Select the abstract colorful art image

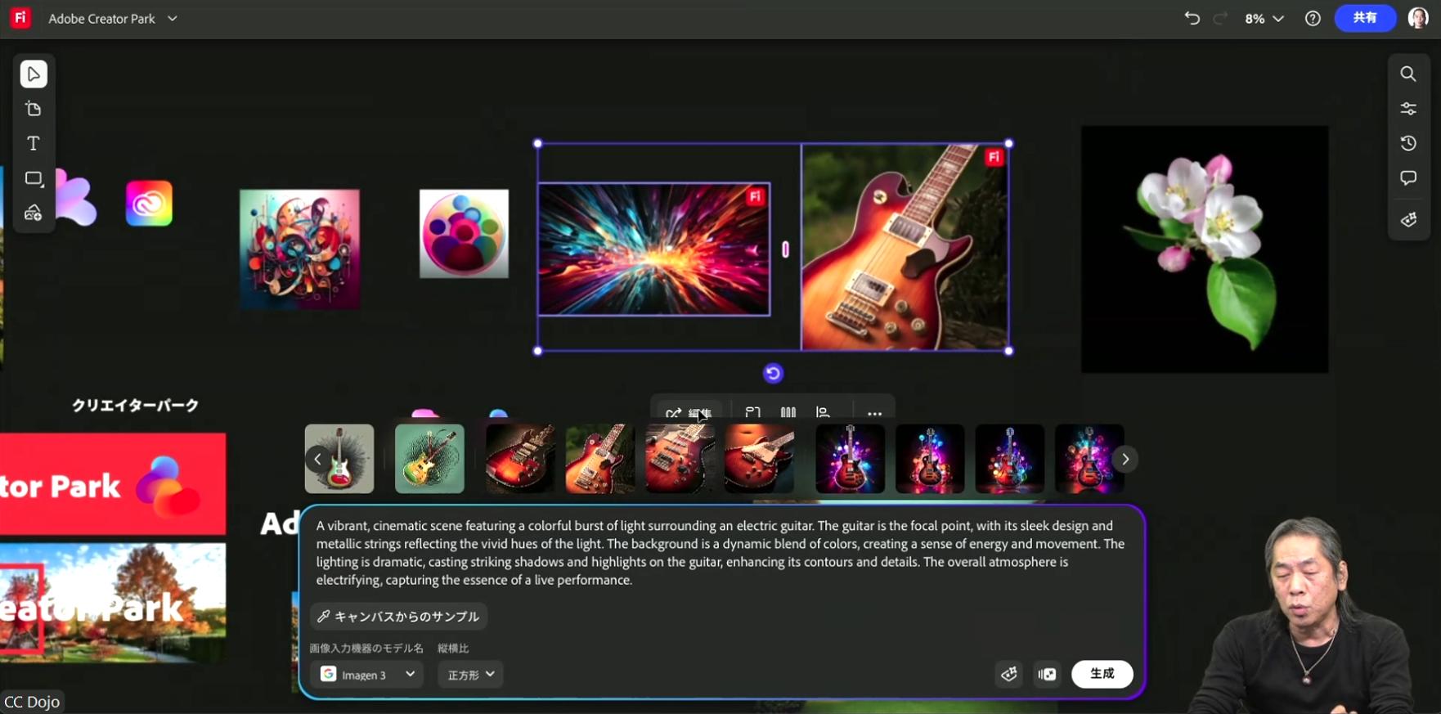pos(300,249)
